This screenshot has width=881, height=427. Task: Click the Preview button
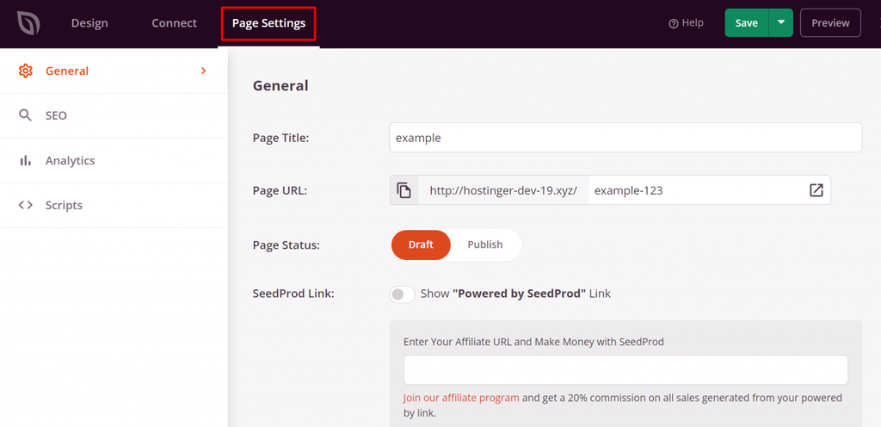click(830, 23)
